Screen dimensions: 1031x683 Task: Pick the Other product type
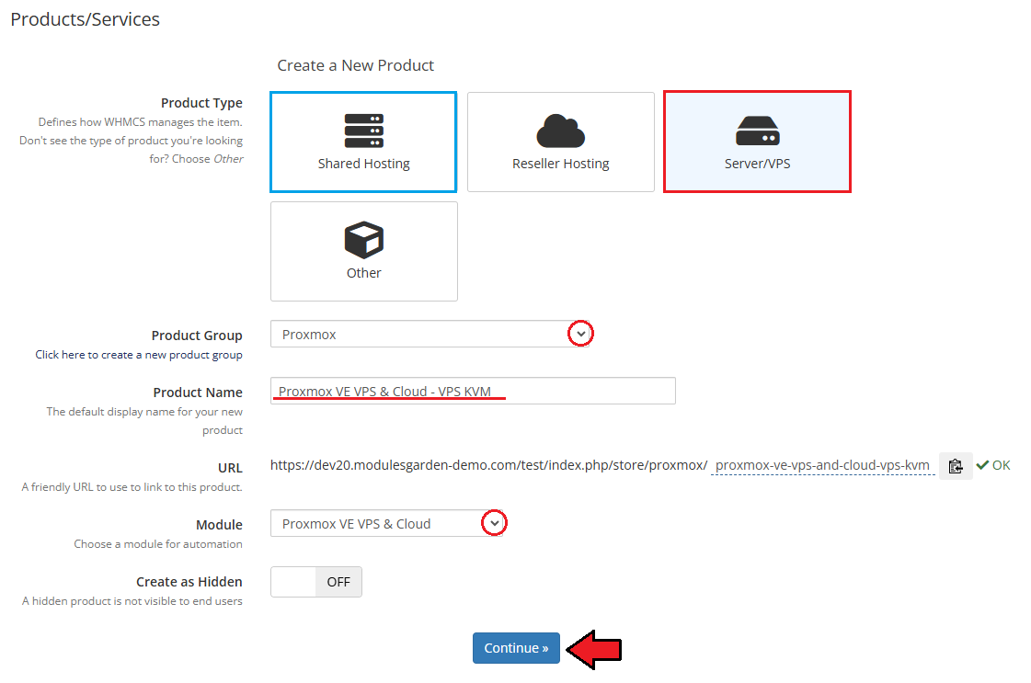pos(363,251)
